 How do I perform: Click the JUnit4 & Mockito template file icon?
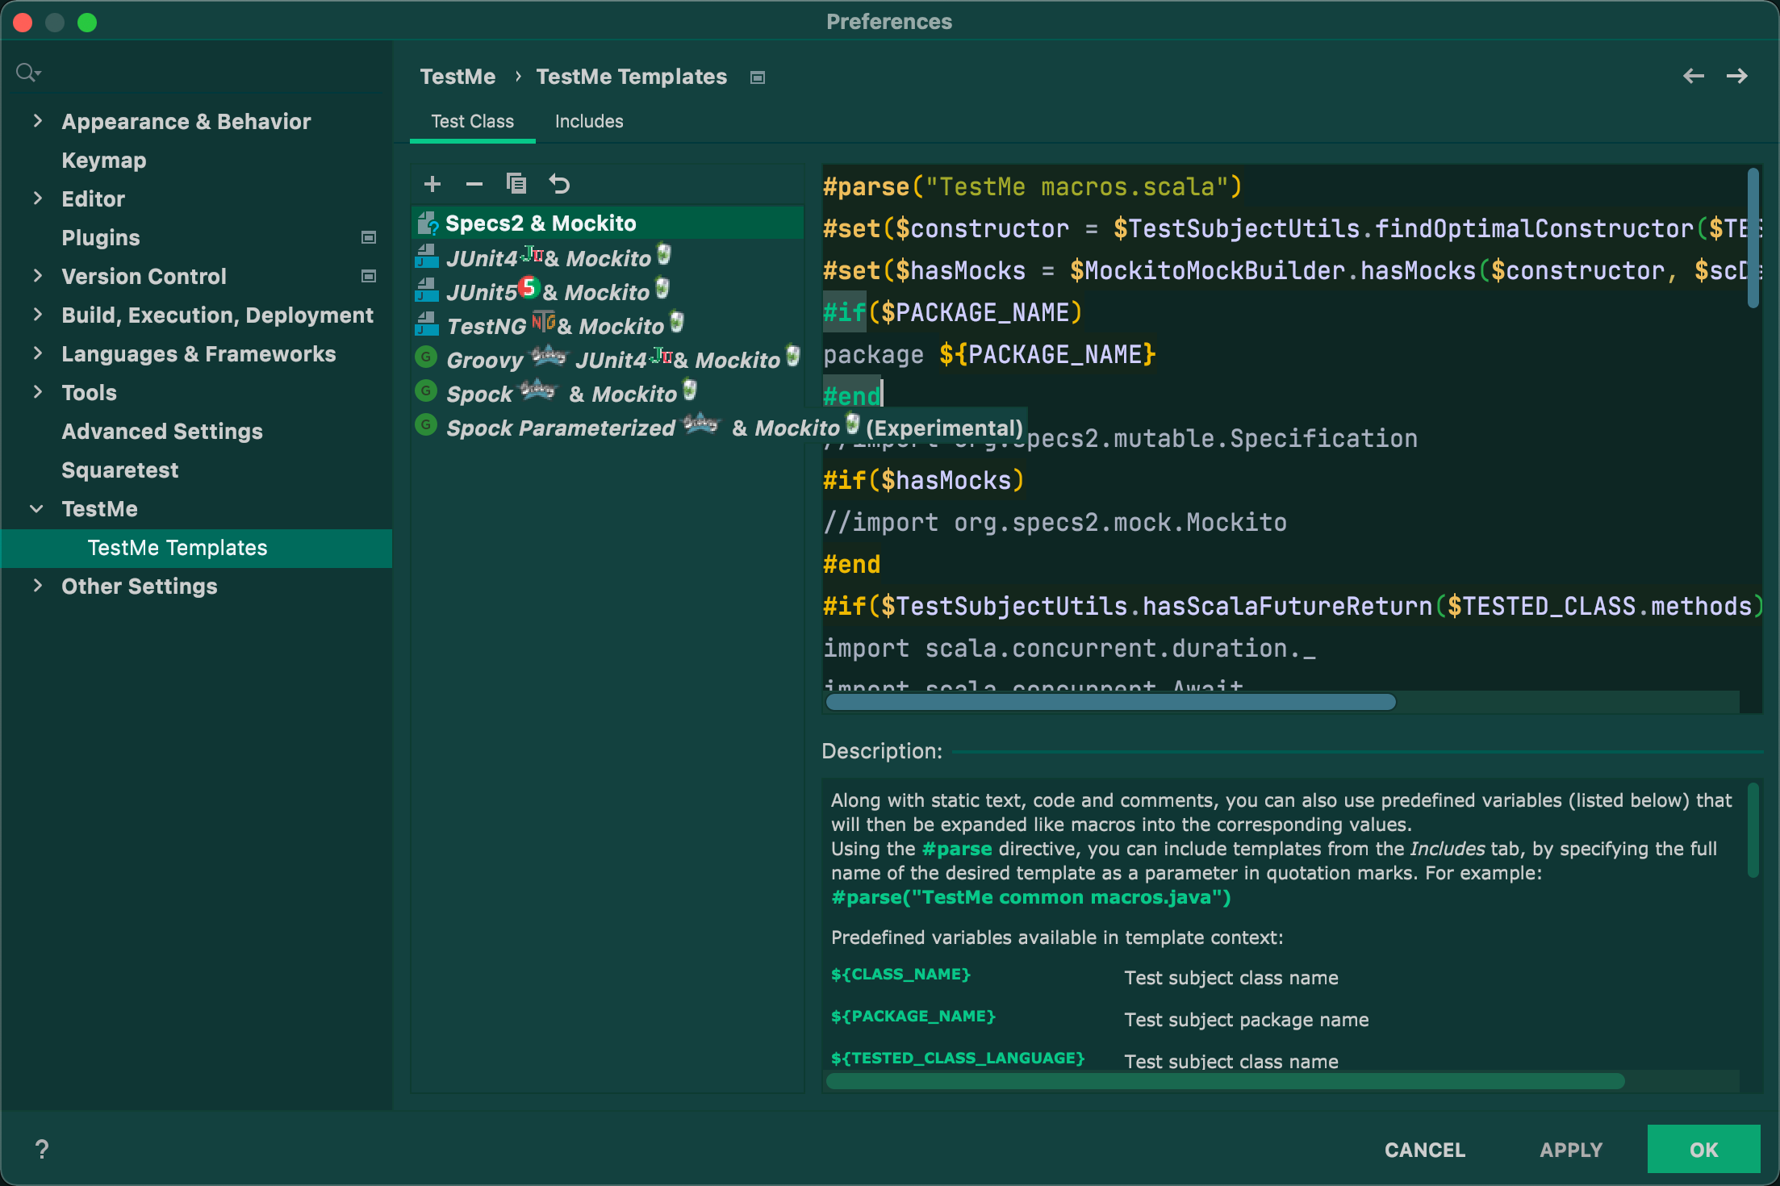[426, 257]
